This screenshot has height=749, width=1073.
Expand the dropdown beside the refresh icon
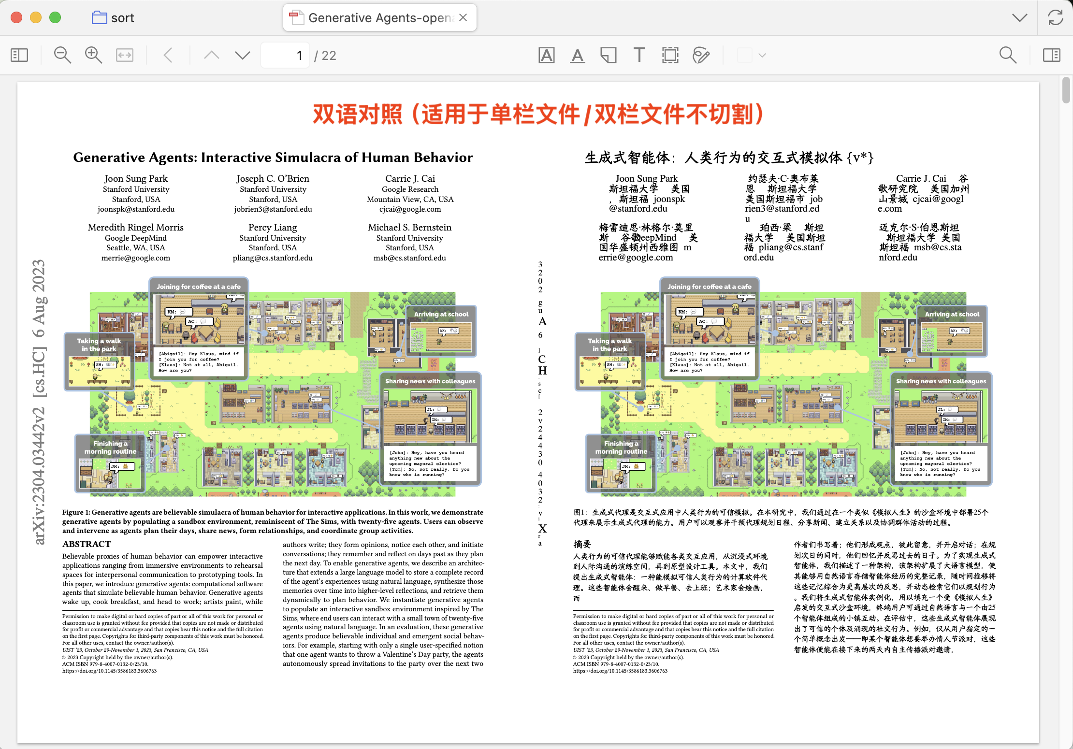[x=1019, y=17]
